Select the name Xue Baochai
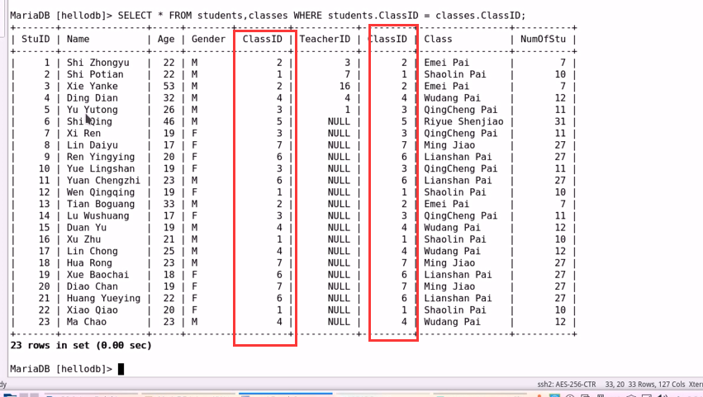Viewport: 703px width, 397px height. point(97,275)
